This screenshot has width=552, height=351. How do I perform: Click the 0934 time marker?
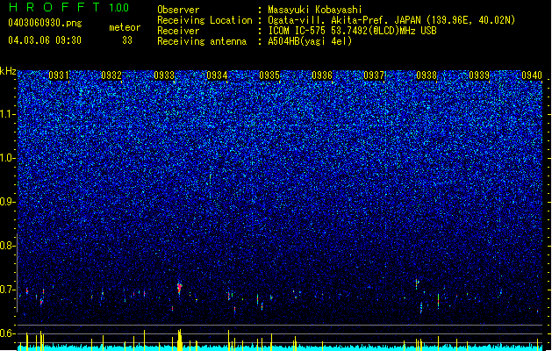tap(217, 75)
